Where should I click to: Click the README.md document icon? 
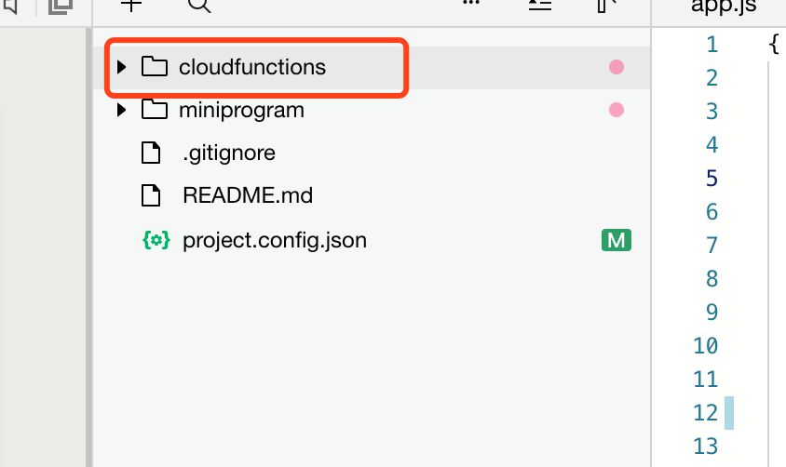151,195
